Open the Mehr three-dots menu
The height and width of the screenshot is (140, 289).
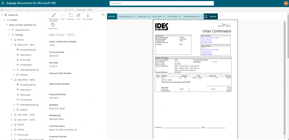click(x=63, y=15)
